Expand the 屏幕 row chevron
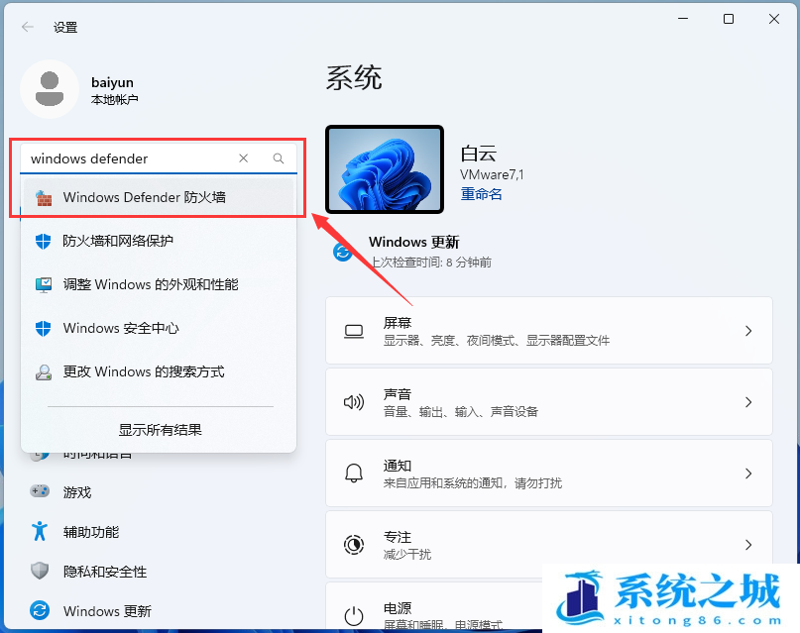800x633 pixels. point(748,331)
